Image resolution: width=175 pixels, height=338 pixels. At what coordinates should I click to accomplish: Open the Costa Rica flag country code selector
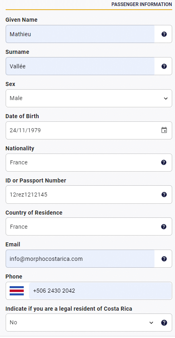pos(17,291)
